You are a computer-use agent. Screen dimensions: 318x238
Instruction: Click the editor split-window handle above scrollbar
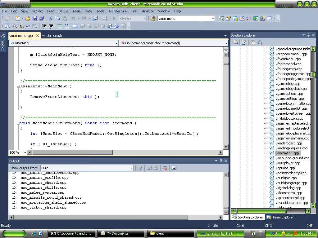click(x=226, y=49)
